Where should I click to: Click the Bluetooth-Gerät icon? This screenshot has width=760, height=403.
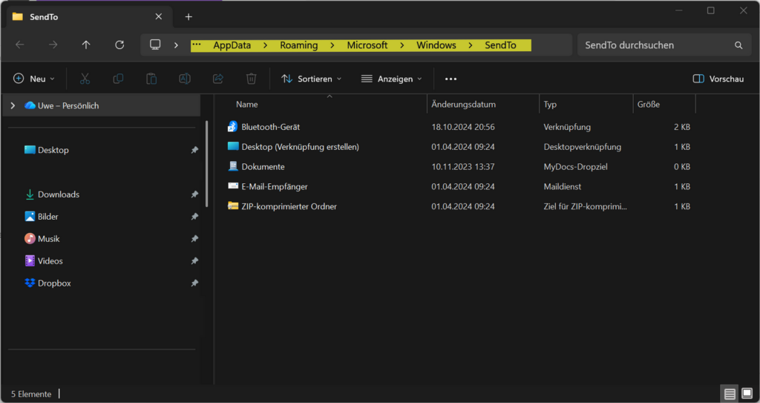tap(232, 127)
